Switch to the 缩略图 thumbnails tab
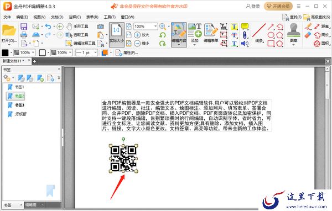The image size is (332, 211). coord(31,205)
